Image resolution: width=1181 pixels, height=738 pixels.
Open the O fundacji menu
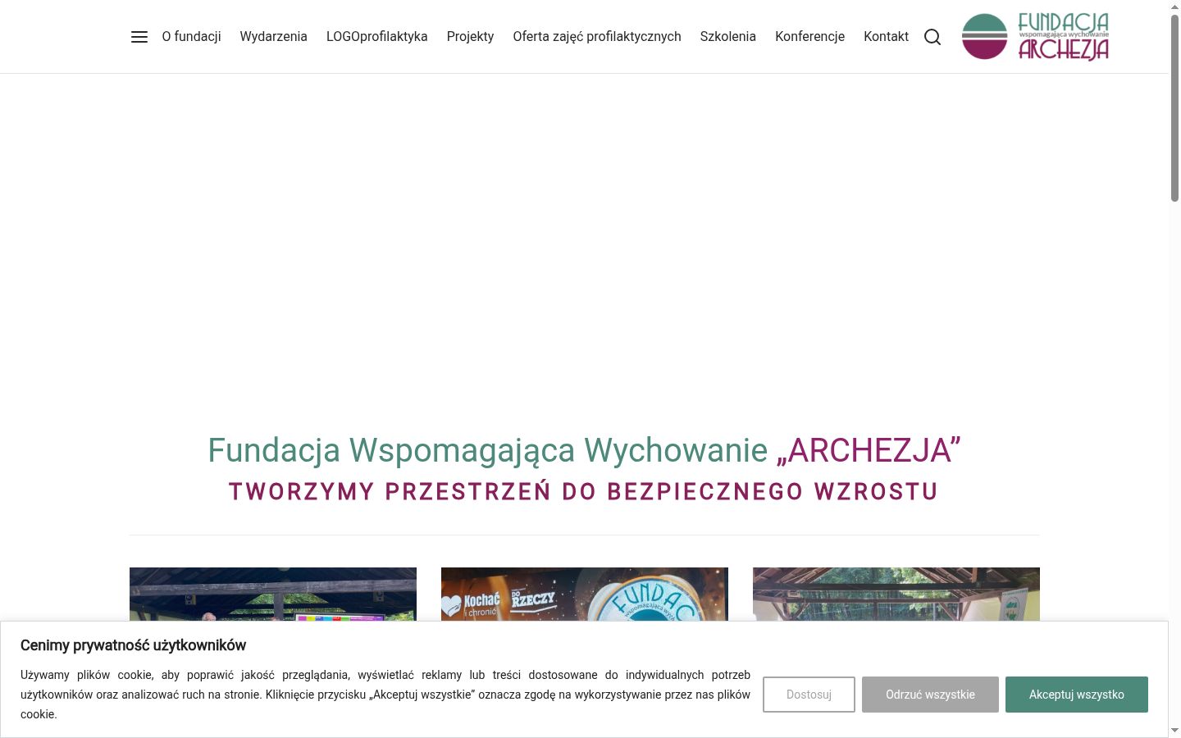tap(191, 36)
